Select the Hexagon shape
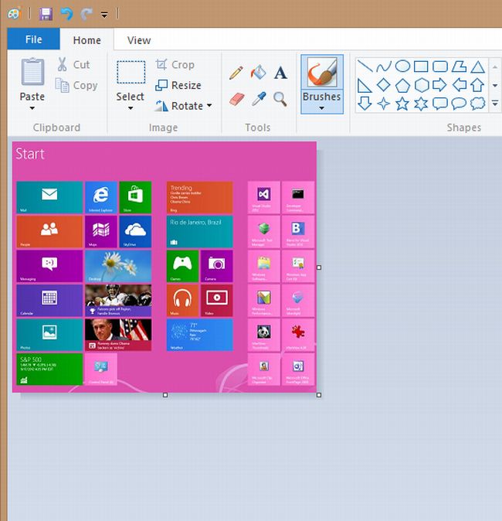Viewport: 502px width, 521px height. pyautogui.click(x=422, y=85)
